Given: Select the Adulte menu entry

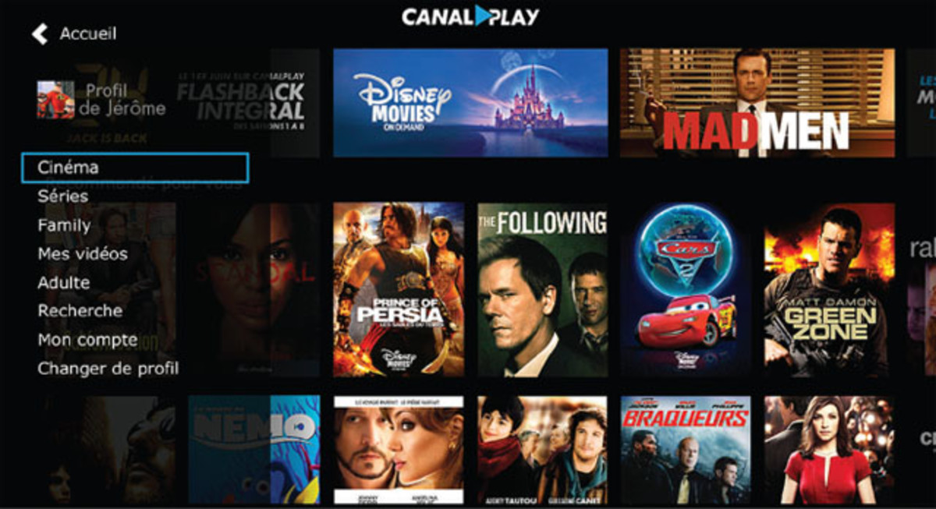Looking at the screenshot, I should click(x=64, y=283).
